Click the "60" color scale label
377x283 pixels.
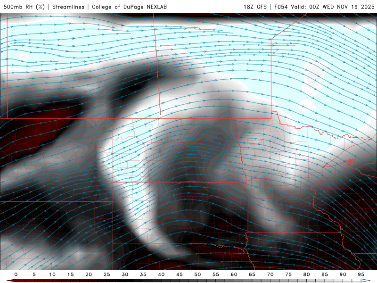(x=234, y=275)
